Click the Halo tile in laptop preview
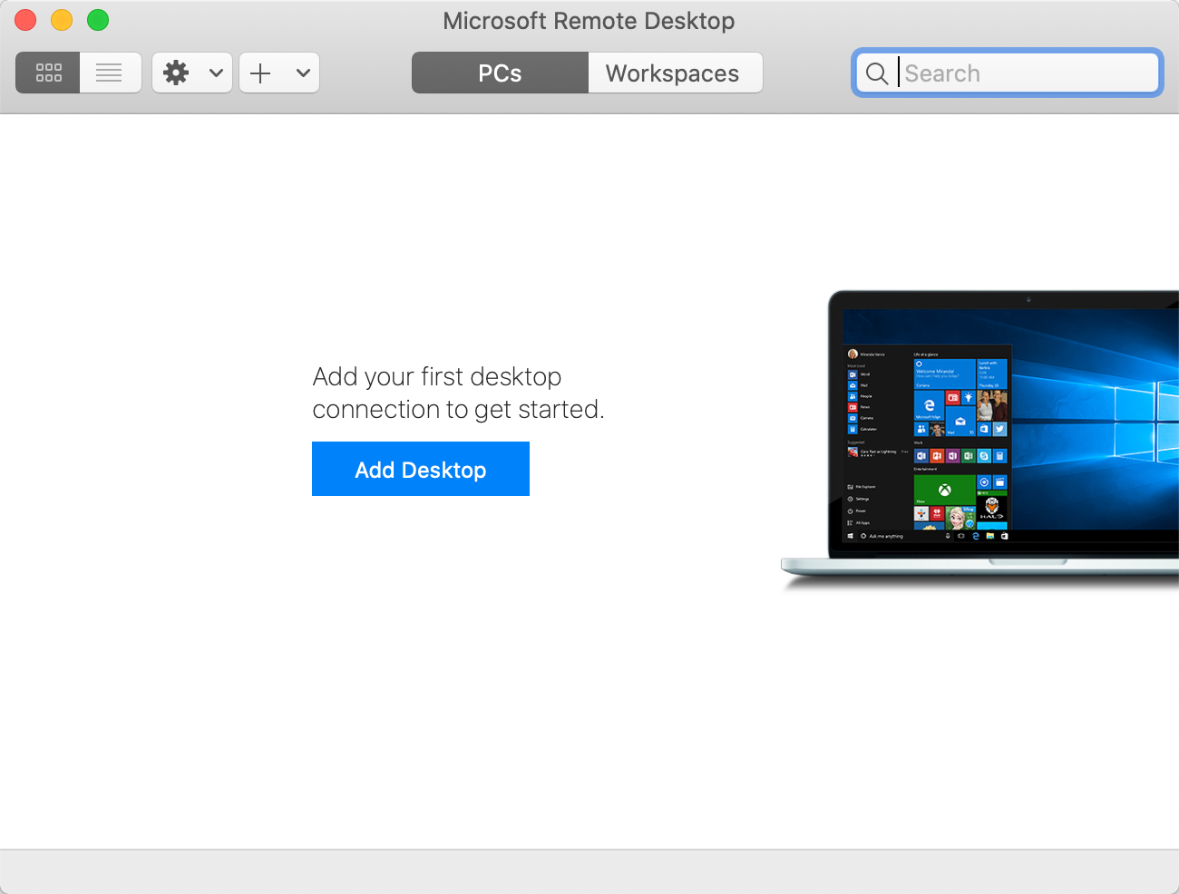This screenshot has width=1179, height=894. click(x=991, y=509)
